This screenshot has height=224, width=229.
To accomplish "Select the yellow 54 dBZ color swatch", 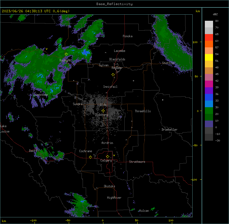I will point(209,57).
